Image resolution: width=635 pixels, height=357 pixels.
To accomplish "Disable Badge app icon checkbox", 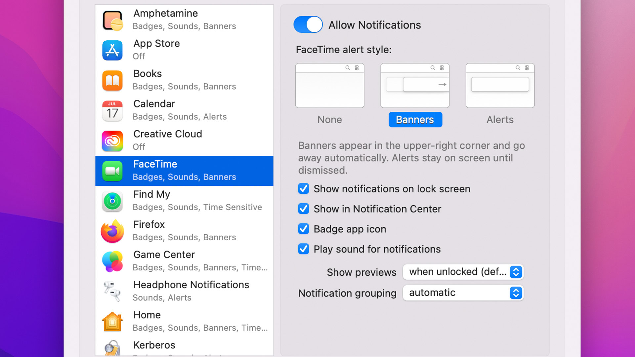I will 303,229.
